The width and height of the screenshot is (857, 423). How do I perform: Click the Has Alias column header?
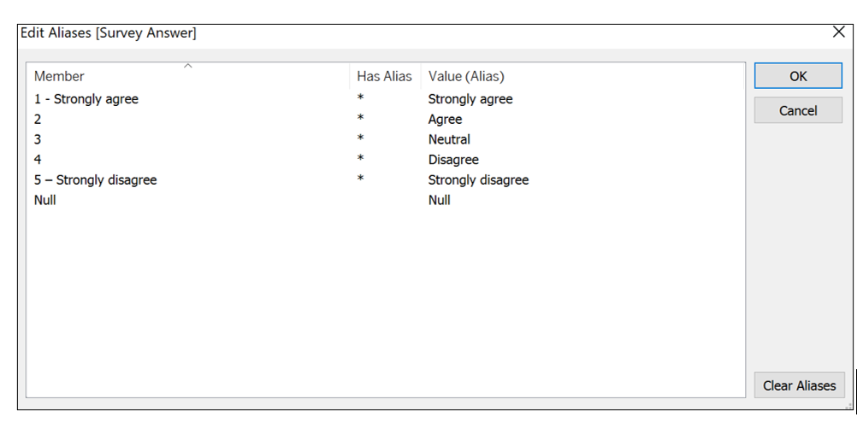point(384,77)
